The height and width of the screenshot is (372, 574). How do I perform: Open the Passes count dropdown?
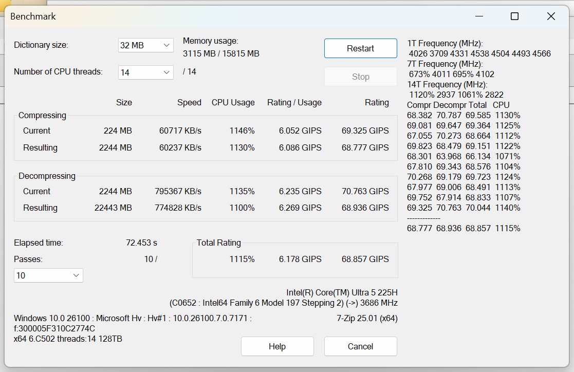(x=48, y=275)
